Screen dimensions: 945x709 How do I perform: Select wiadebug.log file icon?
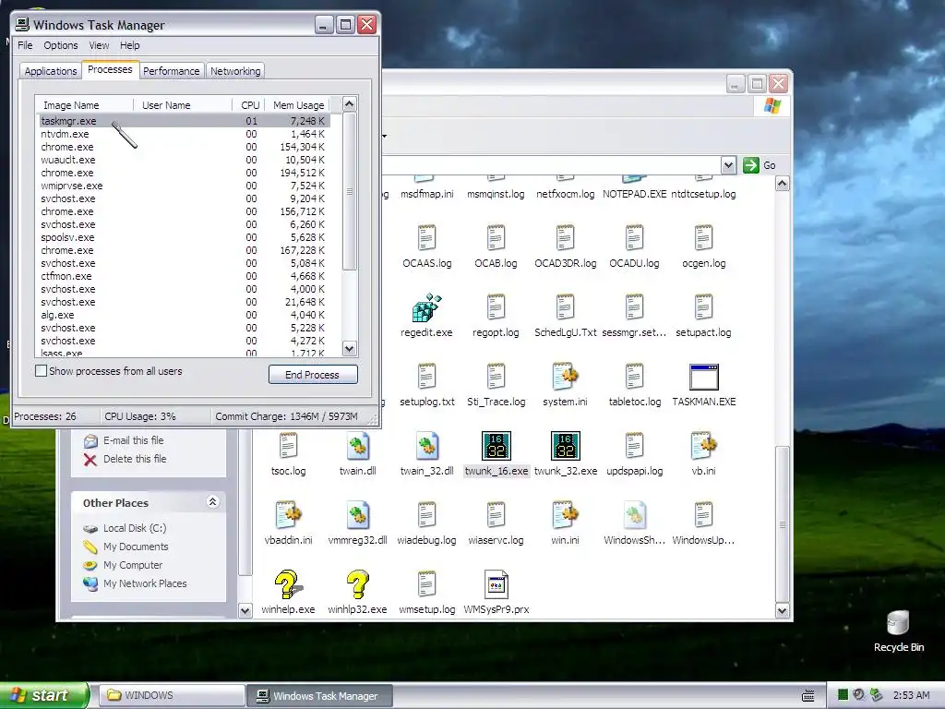[x=426, y=515]
